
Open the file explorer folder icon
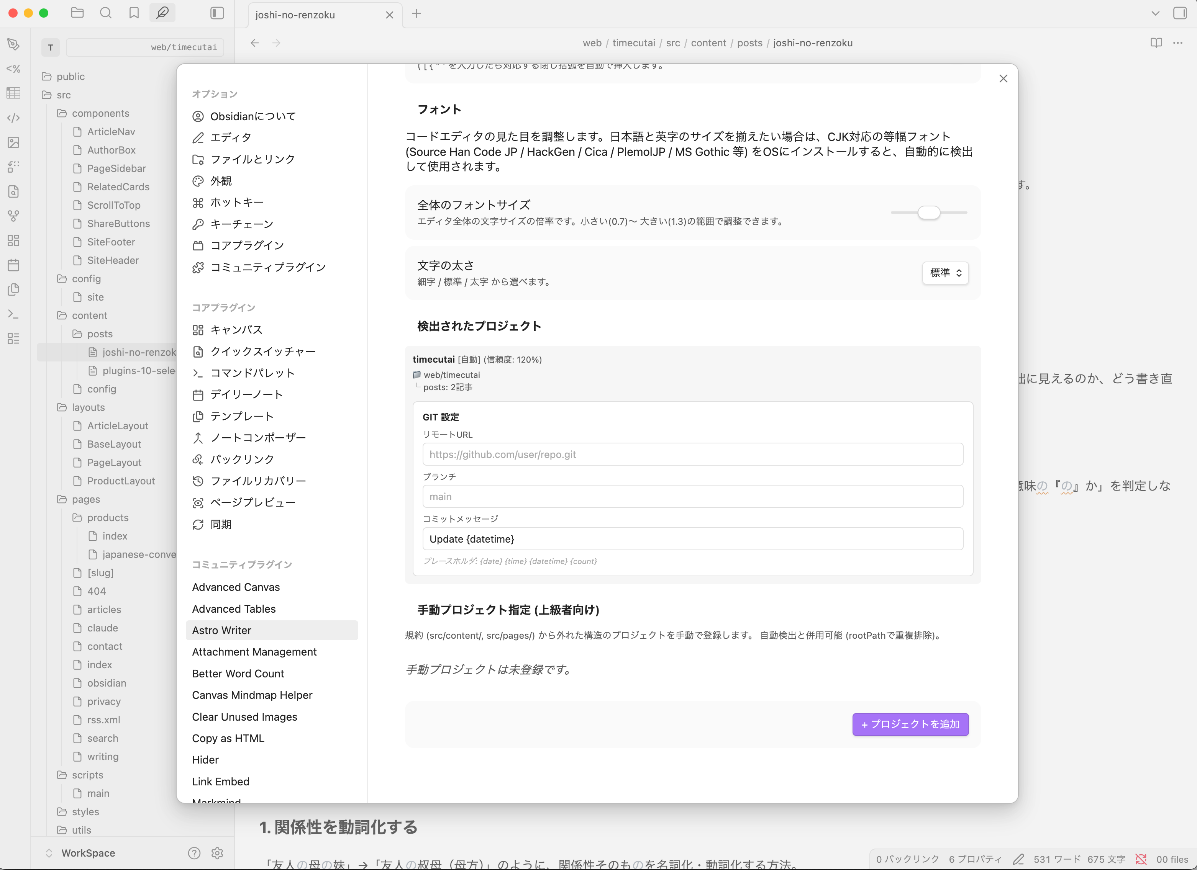[77, 13]
